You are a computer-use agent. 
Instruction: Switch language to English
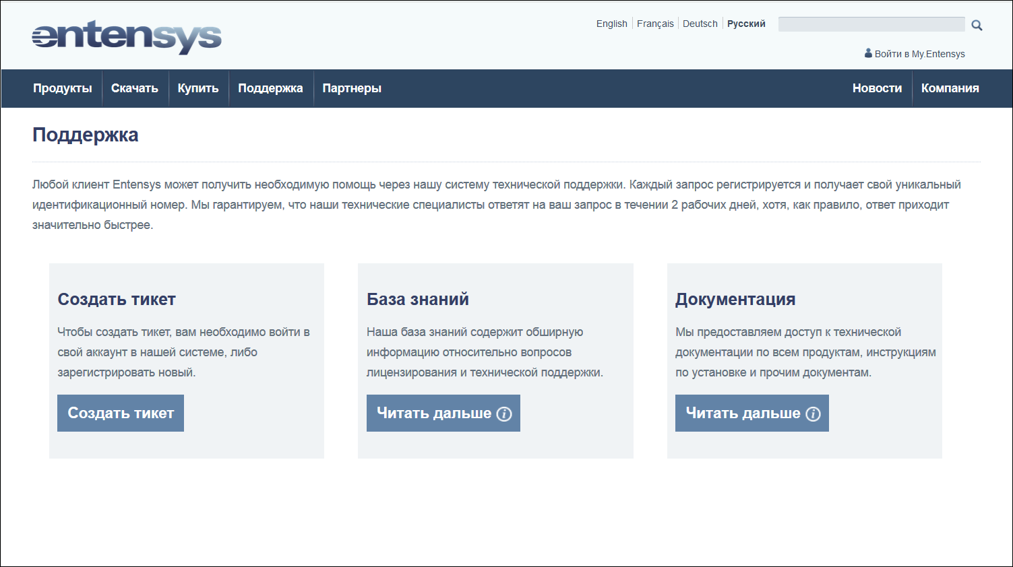point(612,24)
